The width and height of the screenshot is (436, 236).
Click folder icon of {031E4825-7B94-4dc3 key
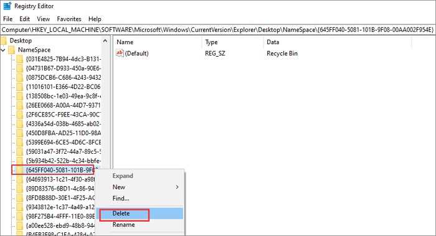19,59
